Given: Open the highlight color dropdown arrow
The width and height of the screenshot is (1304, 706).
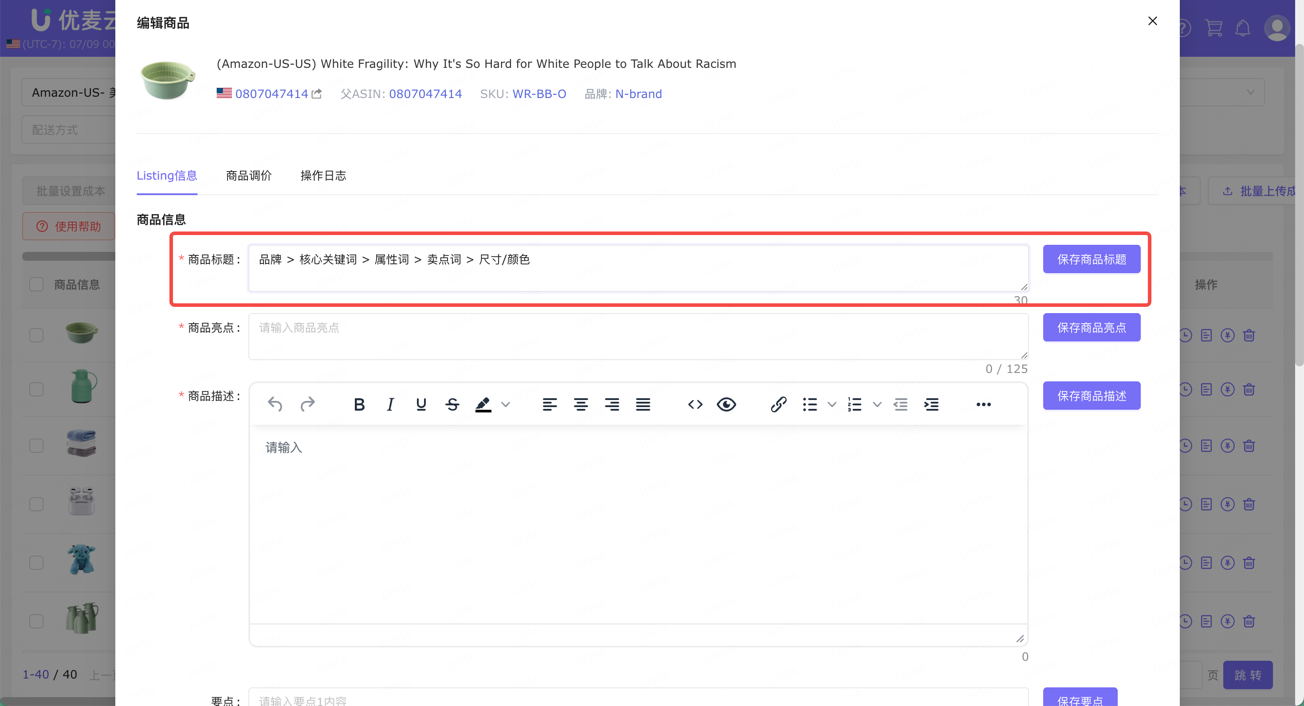Looking at the screenshot, I should coord(506,404).
